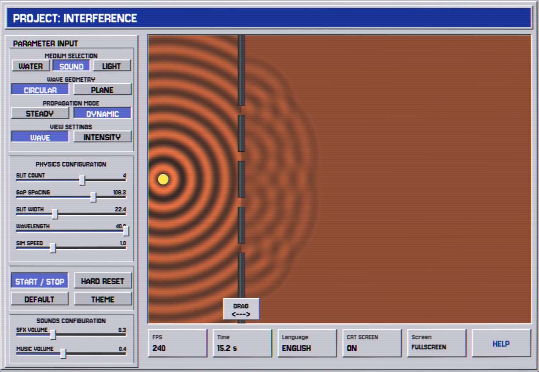Click HARD RESET button
539x372 pixels.
coord(103,281)
